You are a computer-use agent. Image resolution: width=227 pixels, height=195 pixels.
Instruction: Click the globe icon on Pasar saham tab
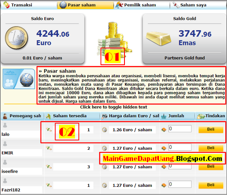63,5
